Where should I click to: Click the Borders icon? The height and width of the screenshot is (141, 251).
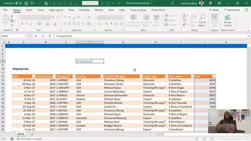(39, 24)
